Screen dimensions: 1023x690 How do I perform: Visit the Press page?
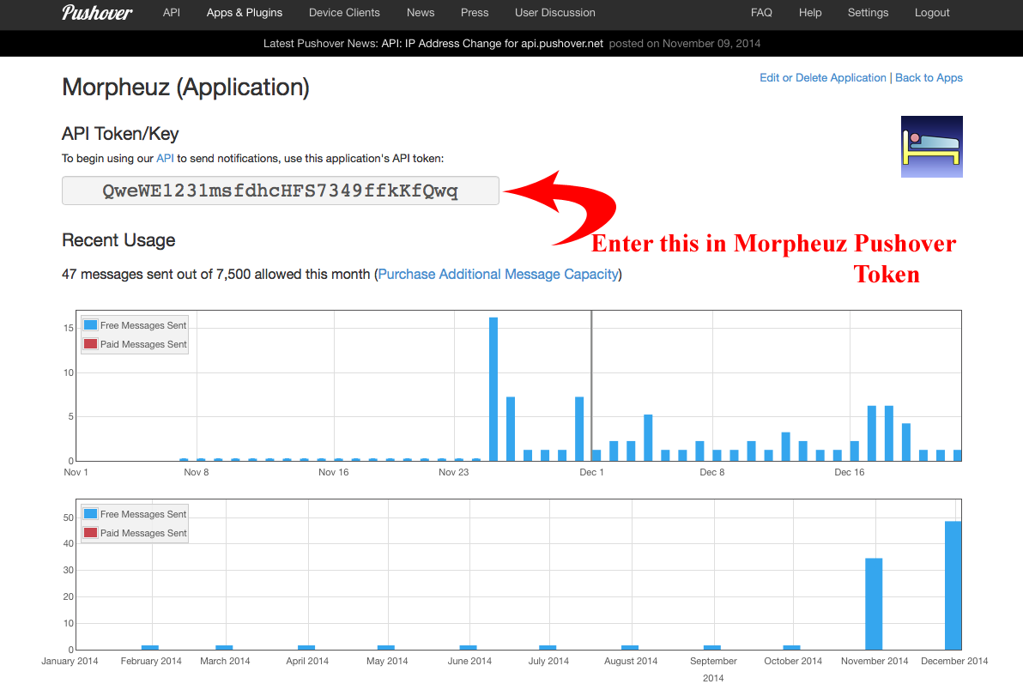coord(475,12)
